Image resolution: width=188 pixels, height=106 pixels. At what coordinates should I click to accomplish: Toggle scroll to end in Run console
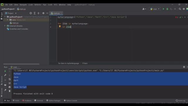pyautogui.click(x=10, y=83)
